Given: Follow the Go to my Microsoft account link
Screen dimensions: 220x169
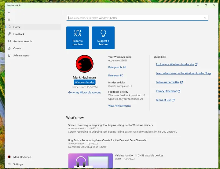Looking at the screenshot, I should (84, 92).
